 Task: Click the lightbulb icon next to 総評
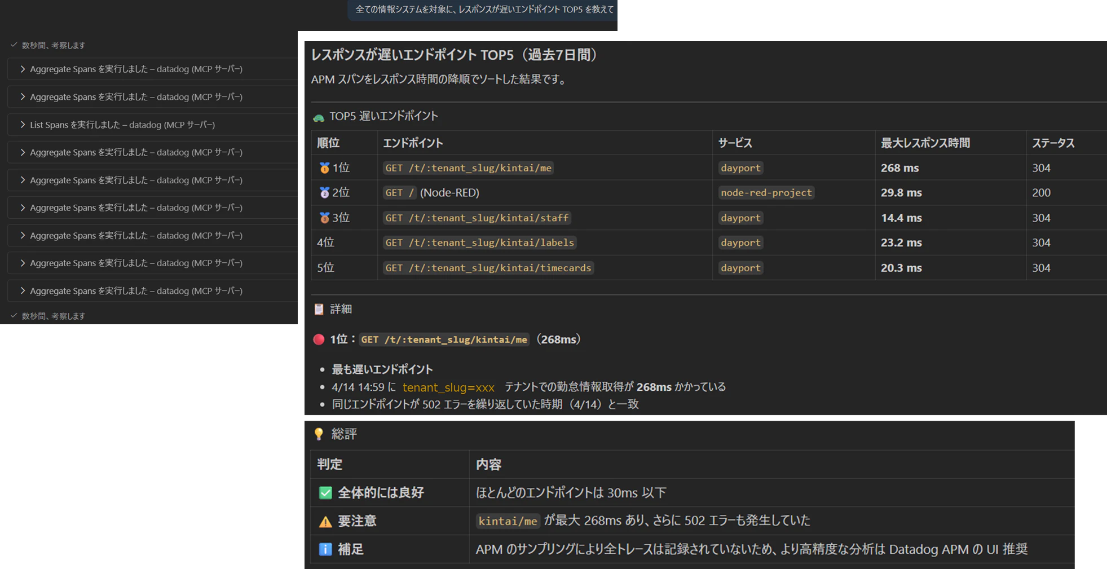pyautogui.click(x=319, y=434)
